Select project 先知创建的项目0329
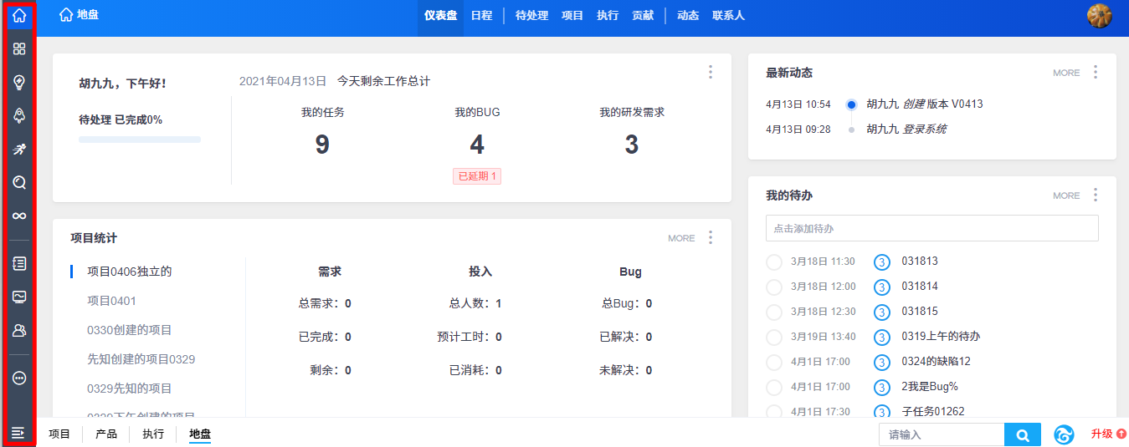 [141, 359]
